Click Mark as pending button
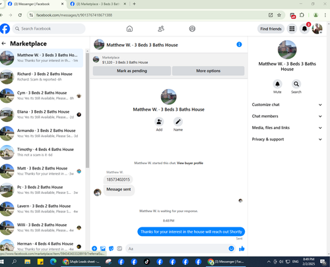 tap(132, 71)
